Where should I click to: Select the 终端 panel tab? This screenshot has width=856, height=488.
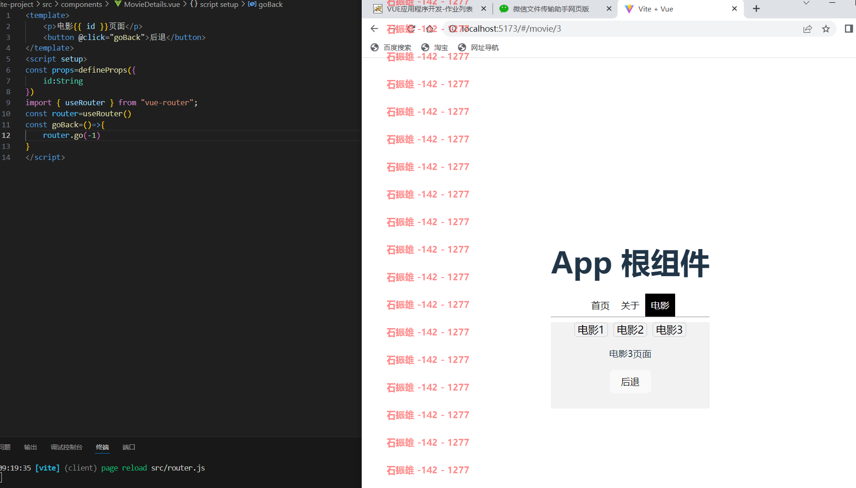coord(102,447)
